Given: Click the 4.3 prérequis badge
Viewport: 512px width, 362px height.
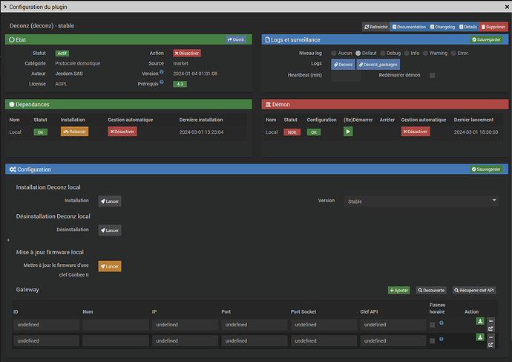Looking at the screenshot, I should pyautogui.click(x=180, y=84).
